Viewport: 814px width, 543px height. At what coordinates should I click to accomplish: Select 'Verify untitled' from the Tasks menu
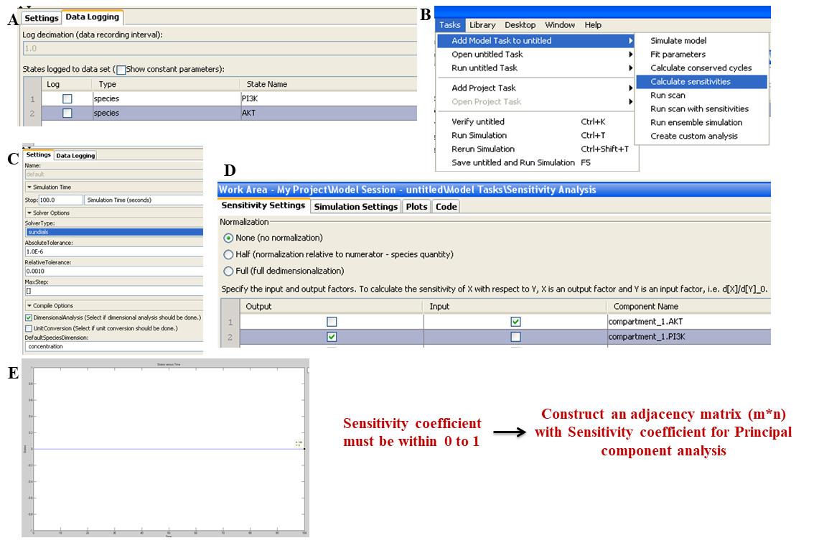(535, 121)
